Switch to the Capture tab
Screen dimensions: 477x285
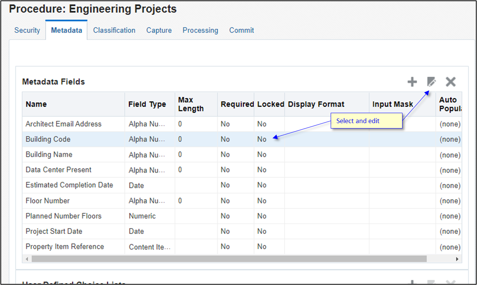159,30
